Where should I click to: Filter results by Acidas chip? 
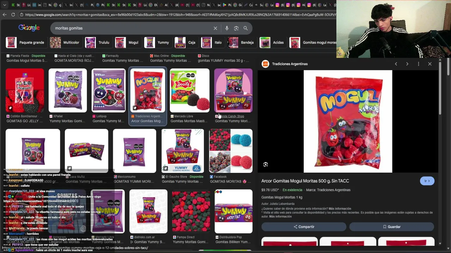(272, 43)
